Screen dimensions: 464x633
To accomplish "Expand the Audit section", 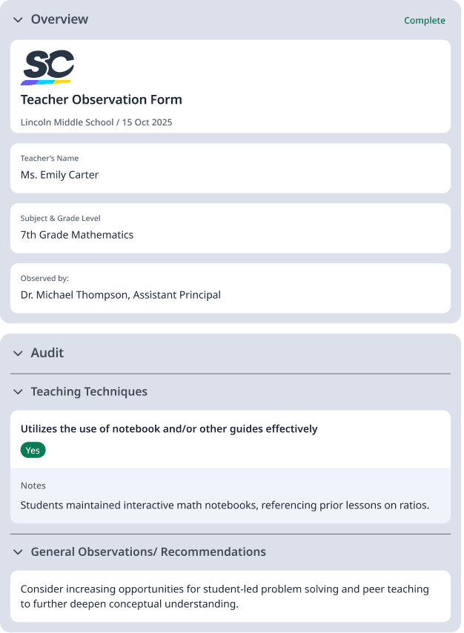I will click(x=18, y=354).
